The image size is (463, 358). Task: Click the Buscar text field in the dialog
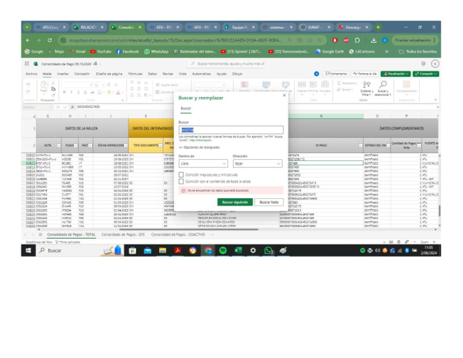pyautogui.click(x=231, y=130)
